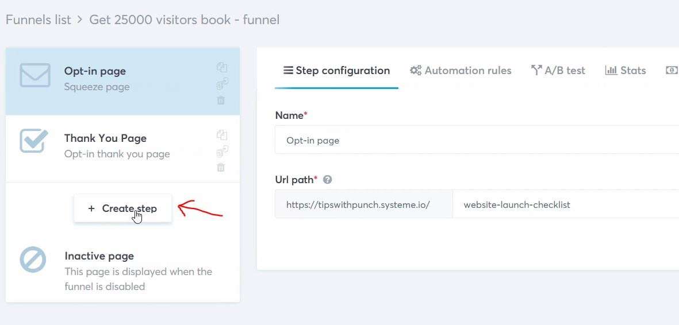Viewport: 679px width, 325px height.
Task: Switch to the Automation rules tab
Action: 461,71
